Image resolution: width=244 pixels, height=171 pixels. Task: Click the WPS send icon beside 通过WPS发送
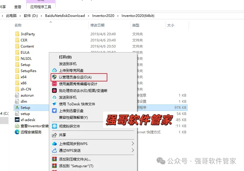tap(54, 150)
